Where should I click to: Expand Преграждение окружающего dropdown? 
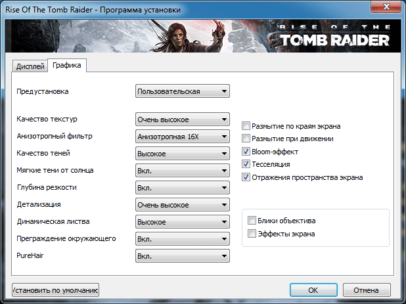183,239
